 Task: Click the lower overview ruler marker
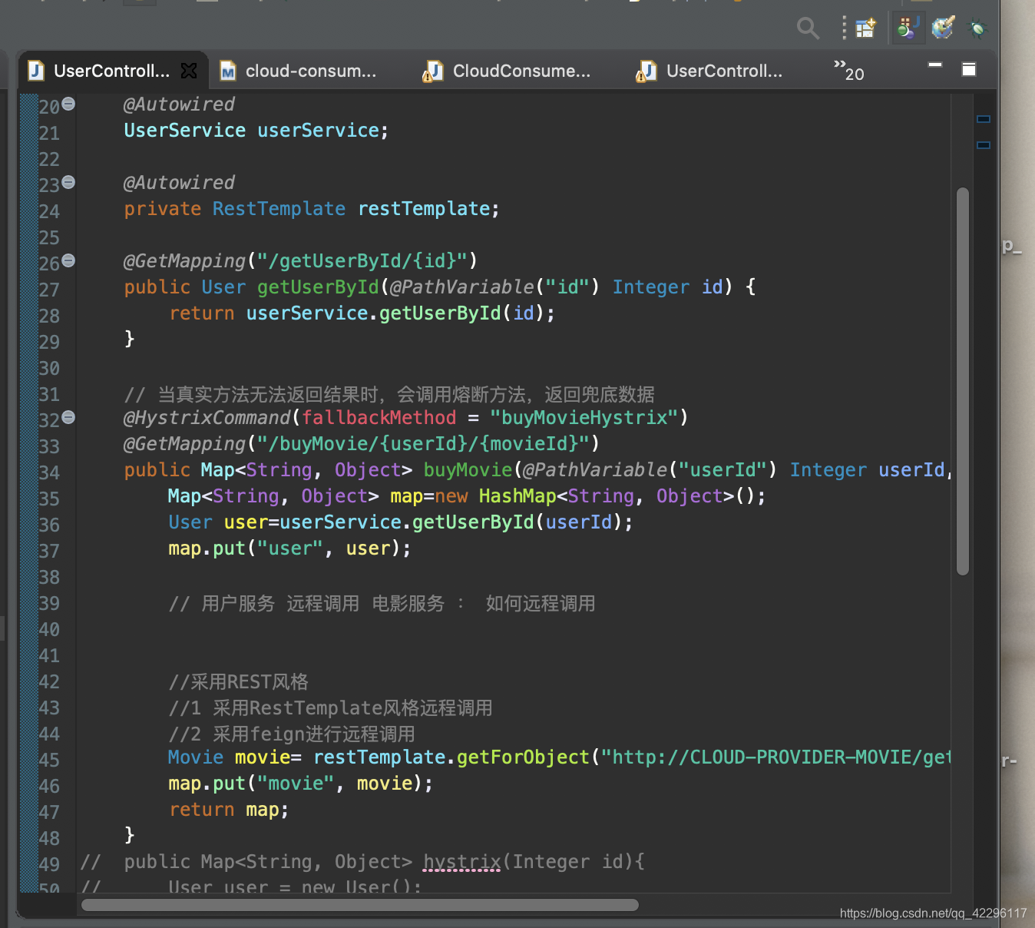[984, 145]
